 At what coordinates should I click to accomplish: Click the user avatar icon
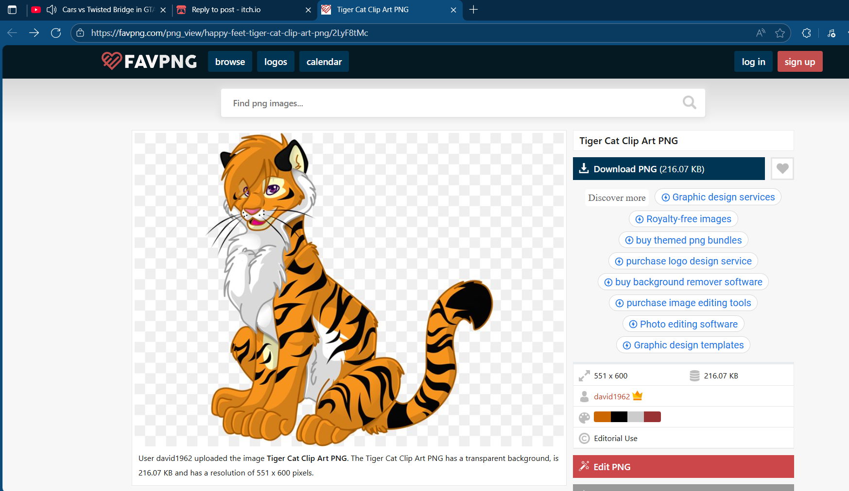584,396
